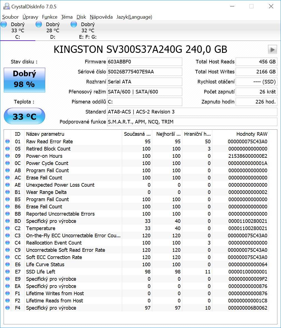Click Rychlost otáčení ---- (SSD) field
This screenshot has height=328, width=281.
[257, 82]
